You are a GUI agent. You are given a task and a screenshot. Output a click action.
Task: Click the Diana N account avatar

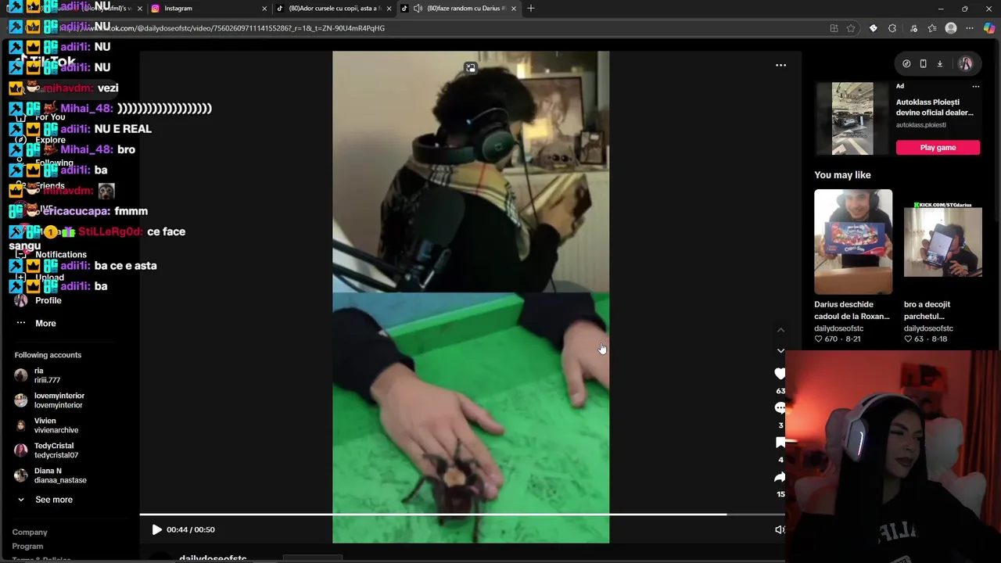21,475
